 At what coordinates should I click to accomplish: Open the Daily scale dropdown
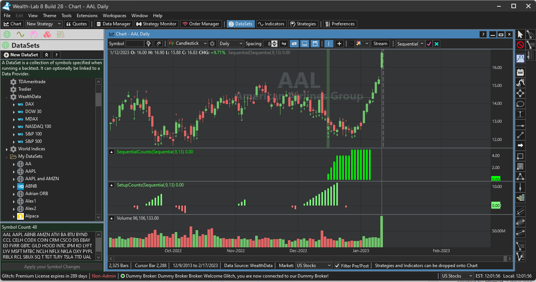(x=231, y=44)
